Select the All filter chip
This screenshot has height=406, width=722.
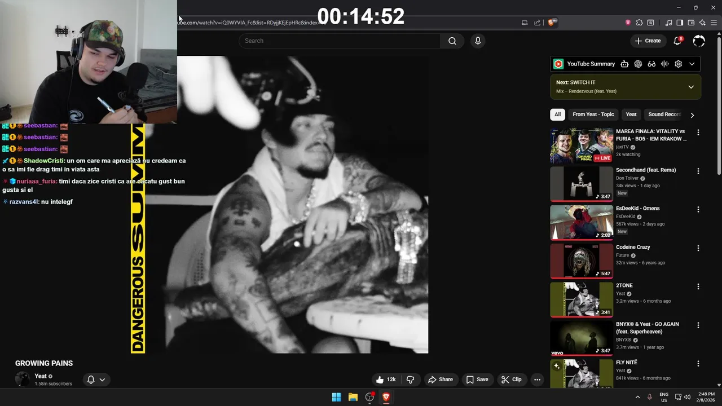click(557, 114)
